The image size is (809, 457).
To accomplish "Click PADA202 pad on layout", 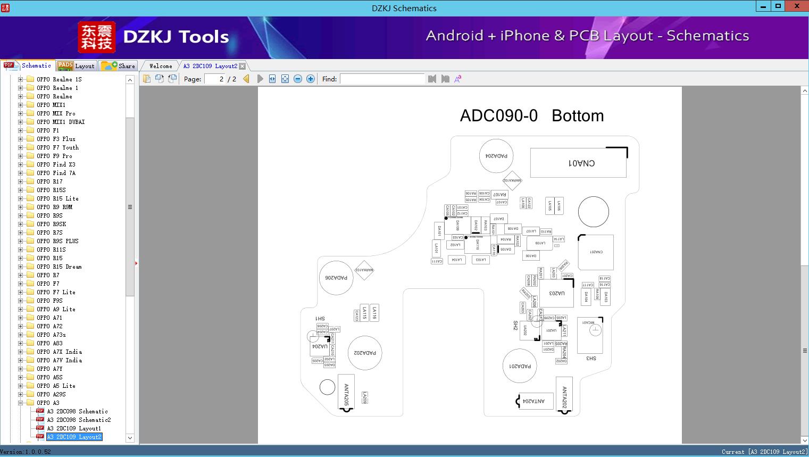I will 365,353.
